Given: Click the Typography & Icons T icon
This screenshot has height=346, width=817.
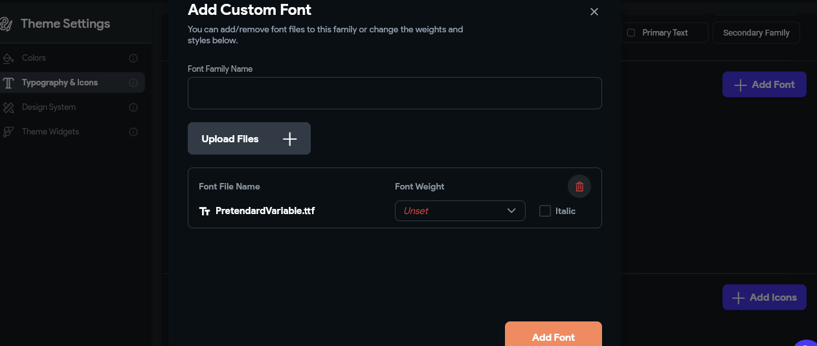Looking at the screenshot, I should point(8,83).
